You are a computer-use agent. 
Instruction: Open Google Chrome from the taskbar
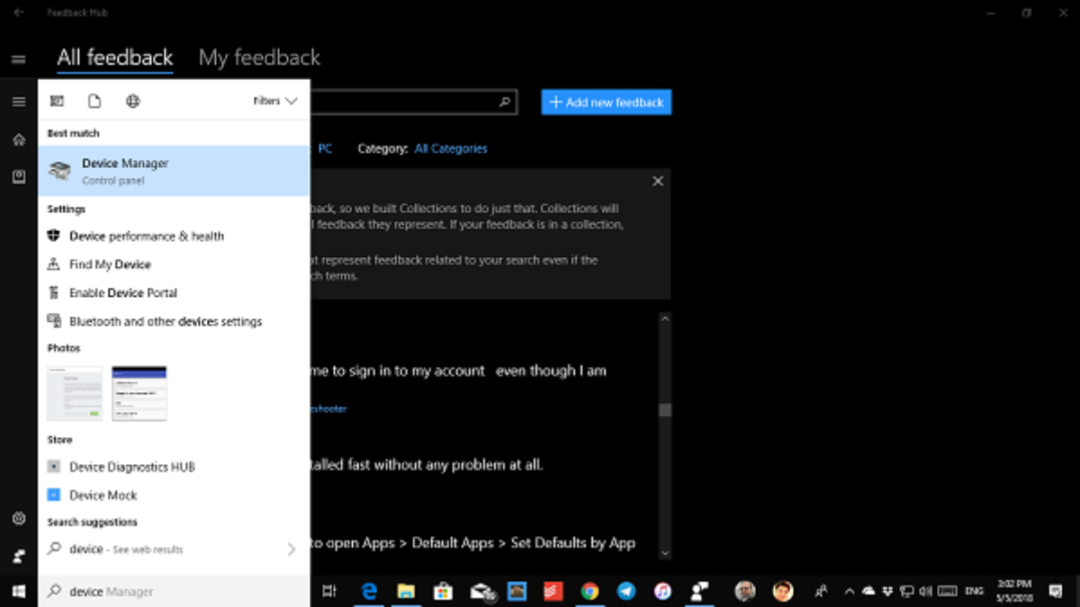pos(589,591)
